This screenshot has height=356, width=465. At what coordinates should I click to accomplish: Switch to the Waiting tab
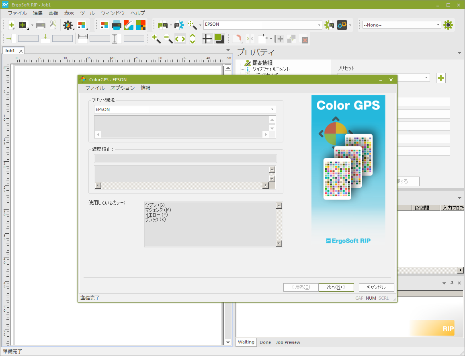tap(246, 342)
